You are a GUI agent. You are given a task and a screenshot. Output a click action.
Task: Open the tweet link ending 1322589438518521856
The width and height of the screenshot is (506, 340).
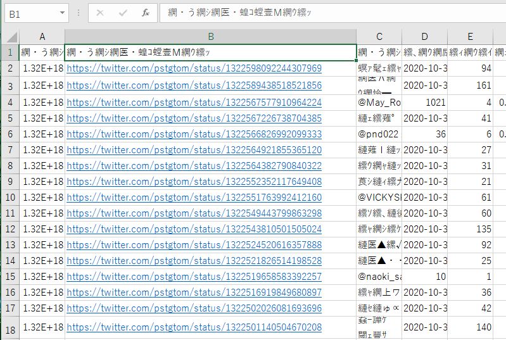(x=194, y=85)
